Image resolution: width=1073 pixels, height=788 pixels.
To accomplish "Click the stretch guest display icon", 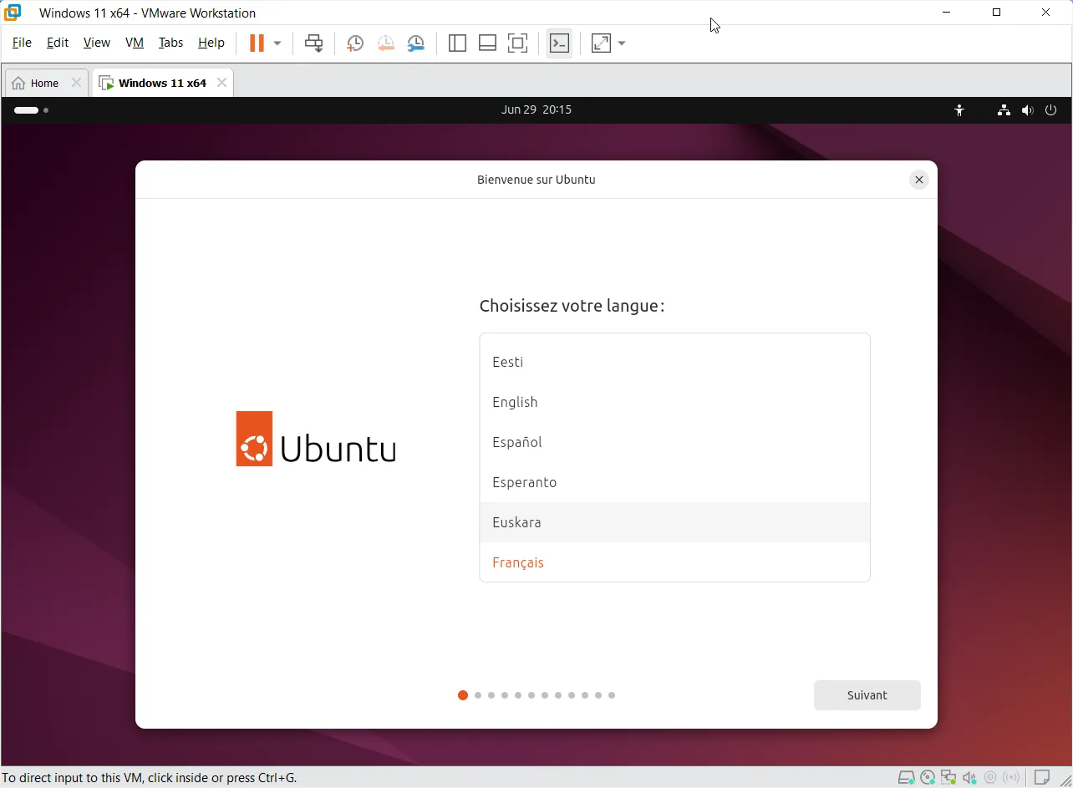I will click(601, 43).
